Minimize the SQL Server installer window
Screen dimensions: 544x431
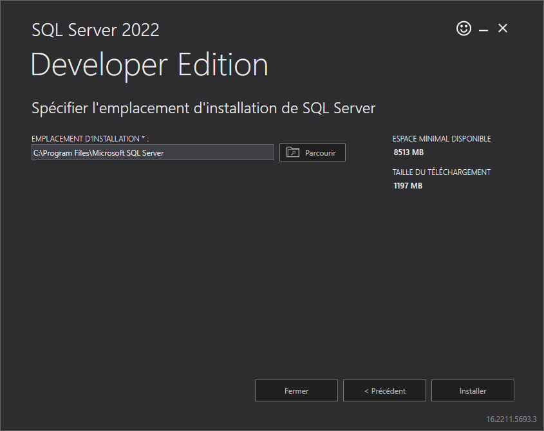[483, 30]
